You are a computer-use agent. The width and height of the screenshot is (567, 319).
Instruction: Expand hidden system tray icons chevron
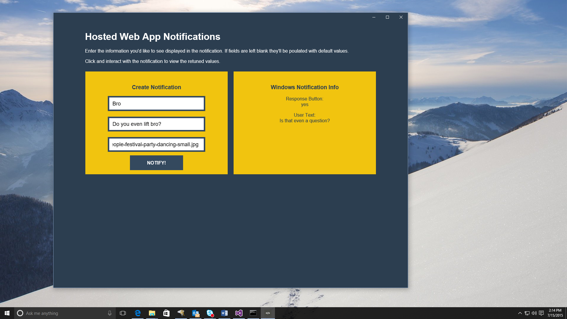click(520, 313)
